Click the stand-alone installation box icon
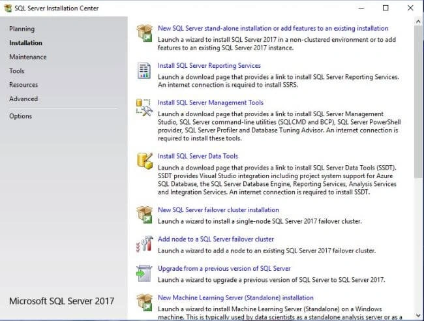 (144, 33)
